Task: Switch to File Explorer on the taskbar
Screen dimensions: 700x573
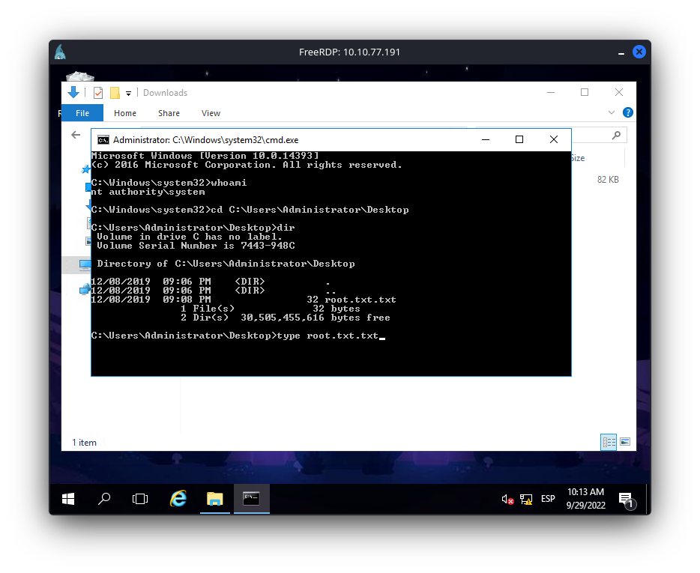Action: point(214,498)
